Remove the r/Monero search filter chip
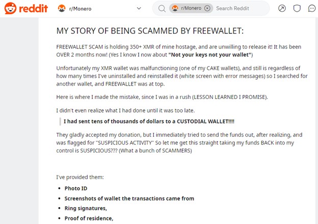 tap(207, 8)
